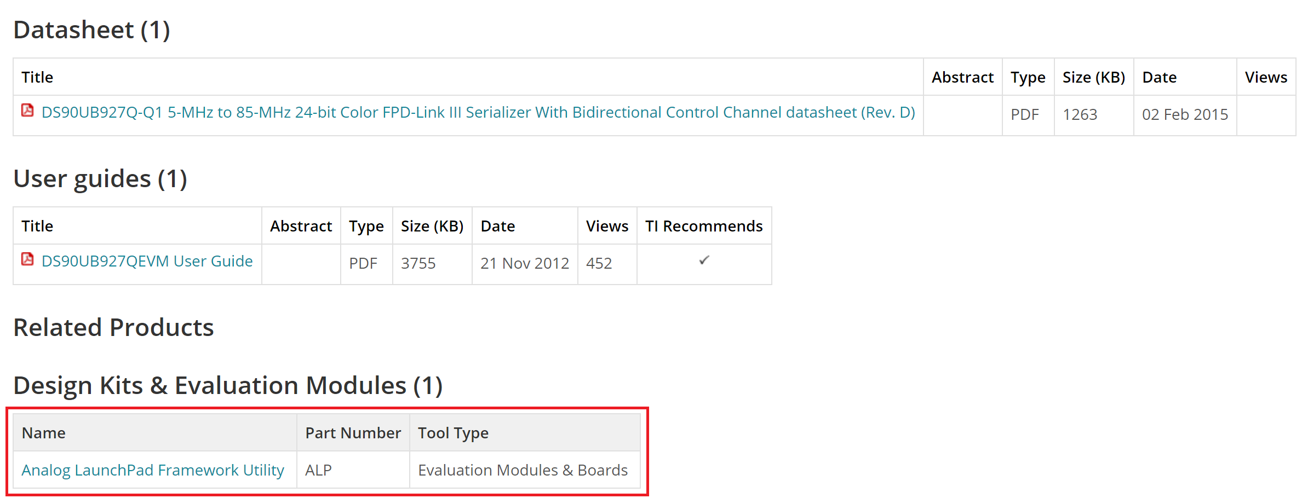Click the PDF icon beside DS90UB927Q-Q1 datasheet
1302x504 pixels.
pyautogui.click(x=27, y=111)
